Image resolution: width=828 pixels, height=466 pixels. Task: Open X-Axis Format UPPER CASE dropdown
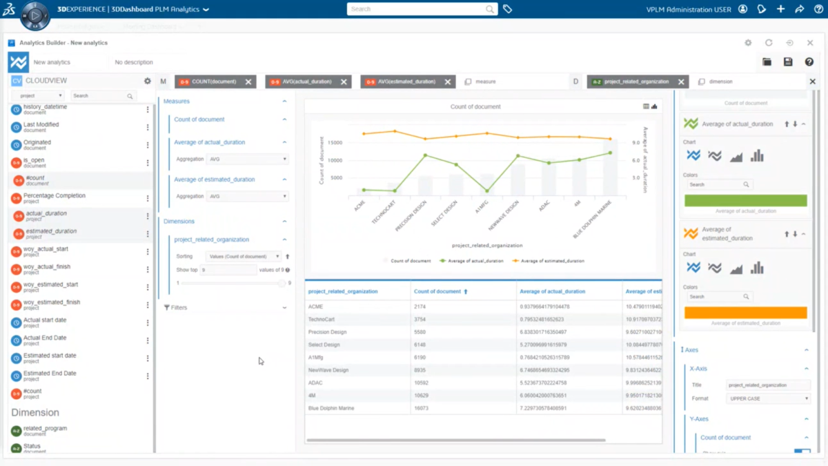[x=768, y=398]
